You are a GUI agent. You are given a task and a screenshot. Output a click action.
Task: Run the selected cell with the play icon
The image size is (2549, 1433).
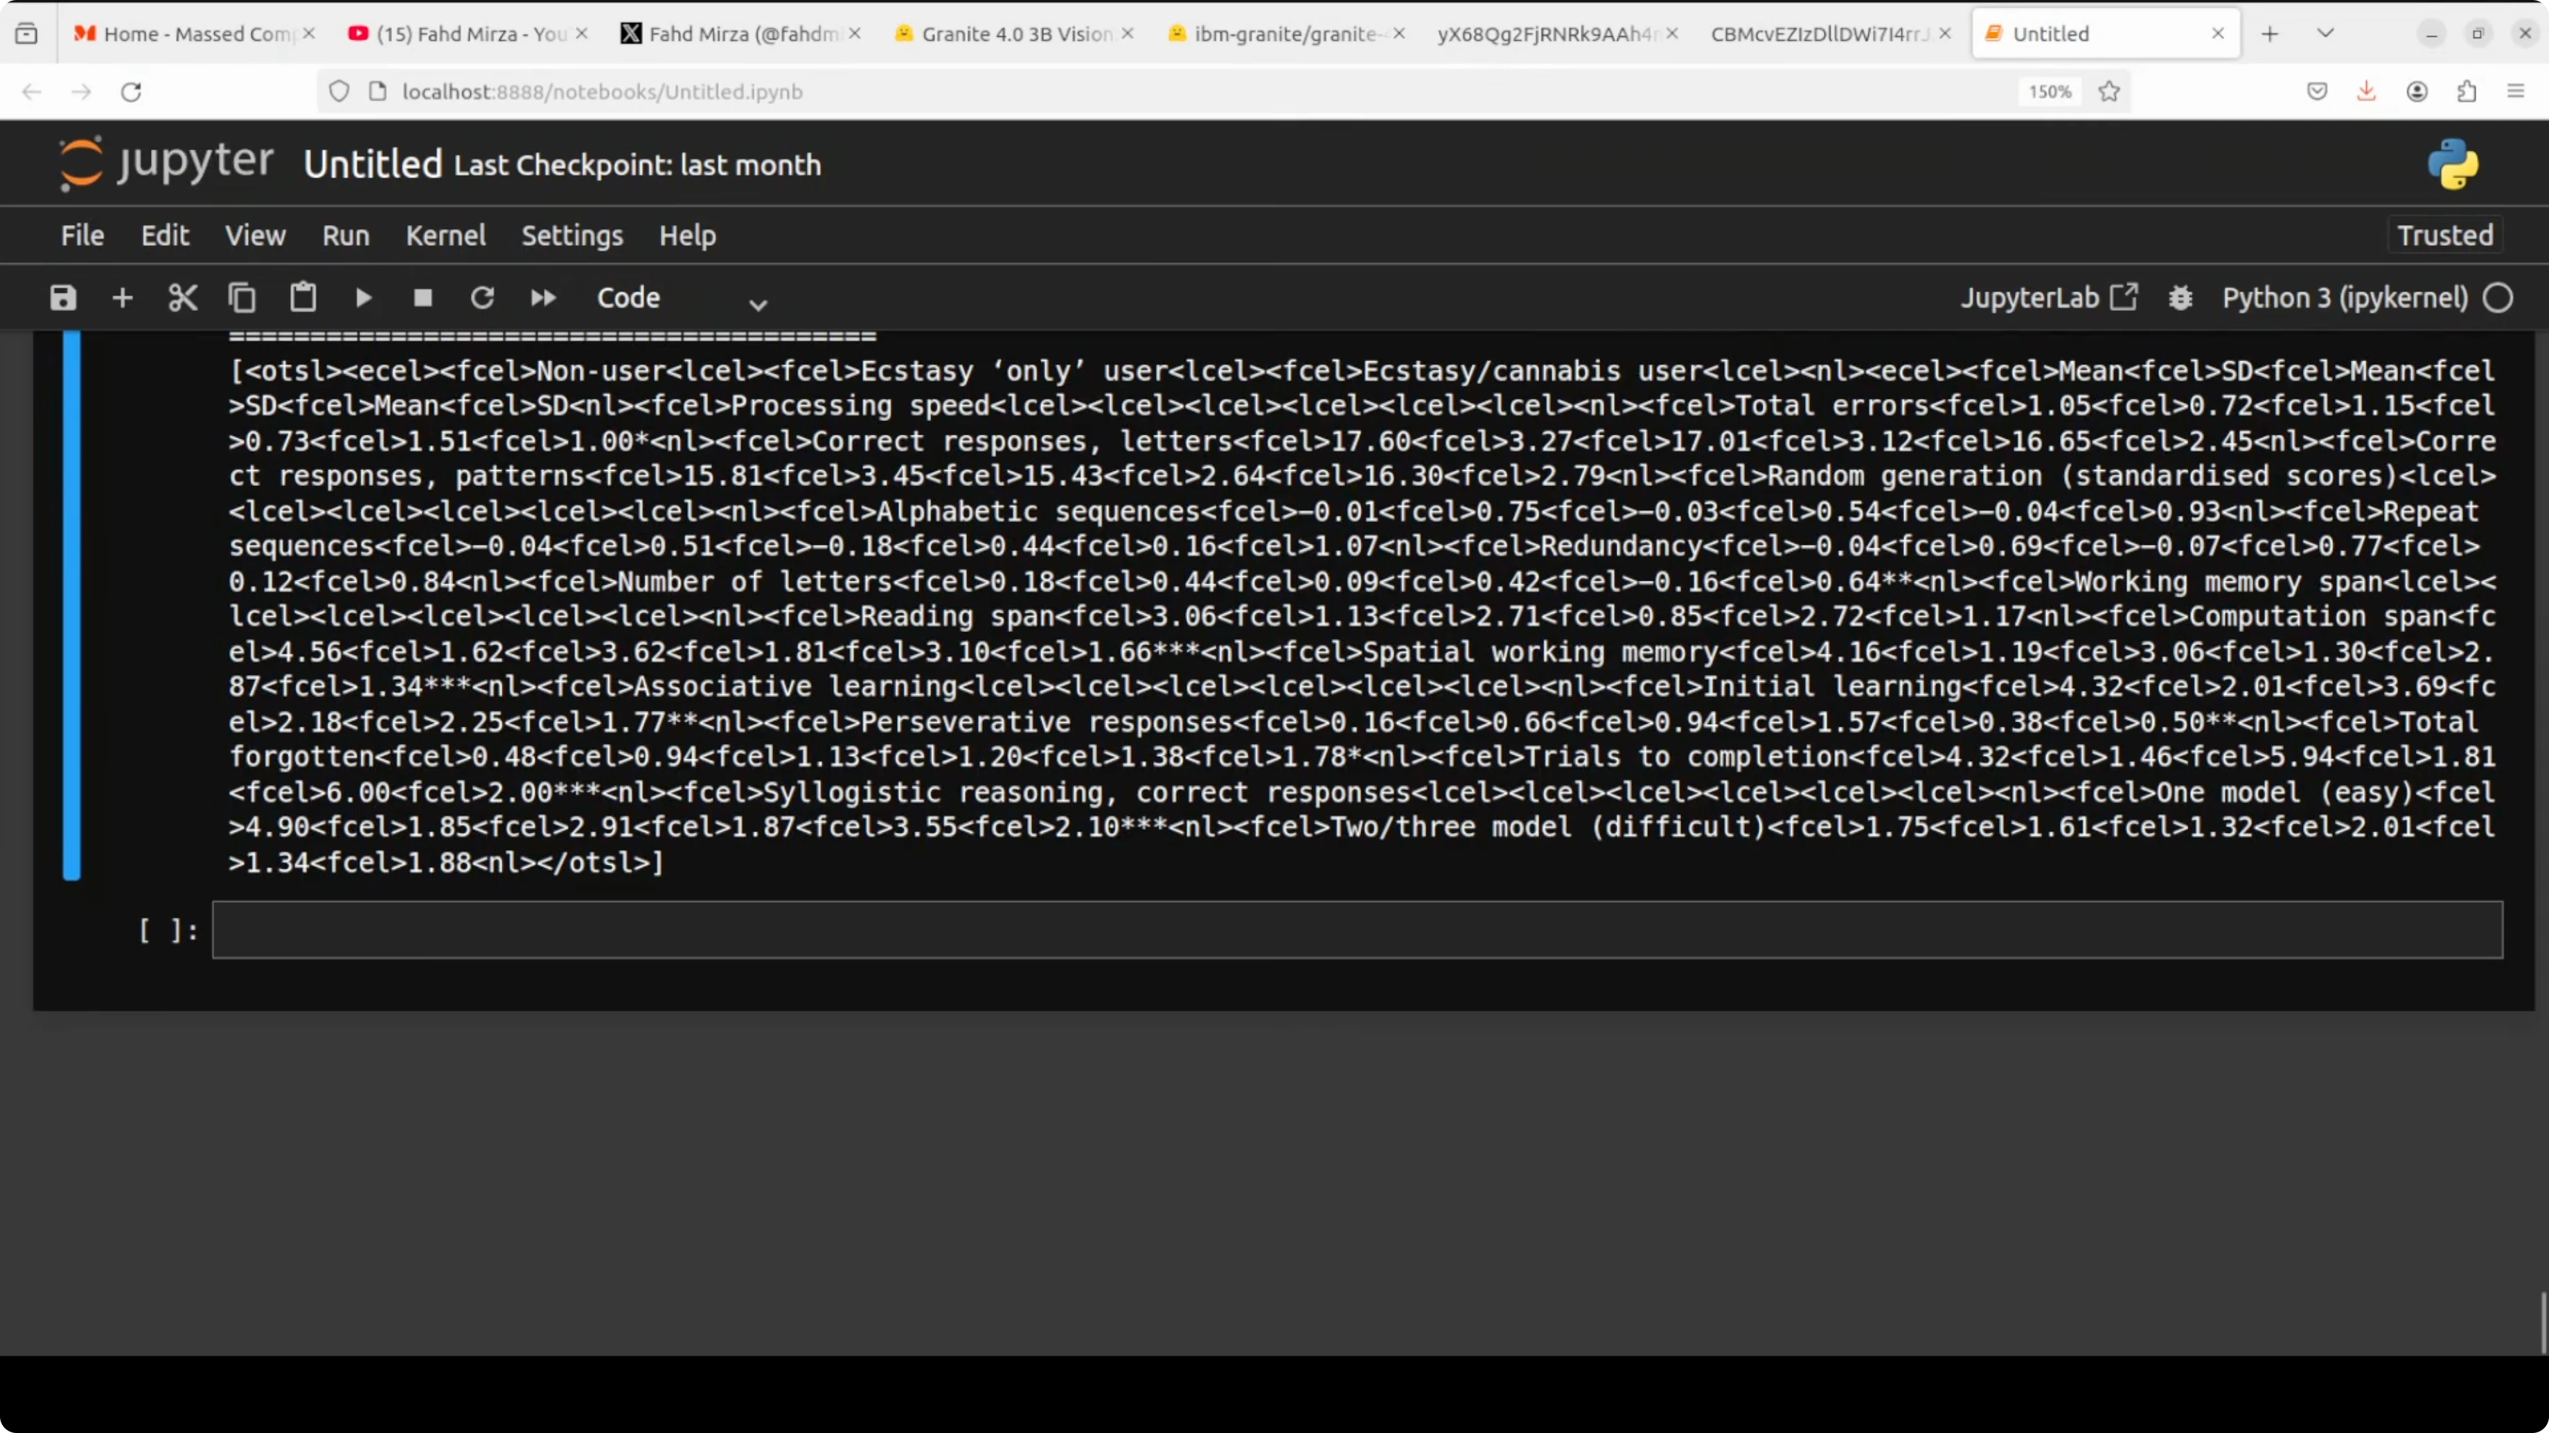click(363, 298)
